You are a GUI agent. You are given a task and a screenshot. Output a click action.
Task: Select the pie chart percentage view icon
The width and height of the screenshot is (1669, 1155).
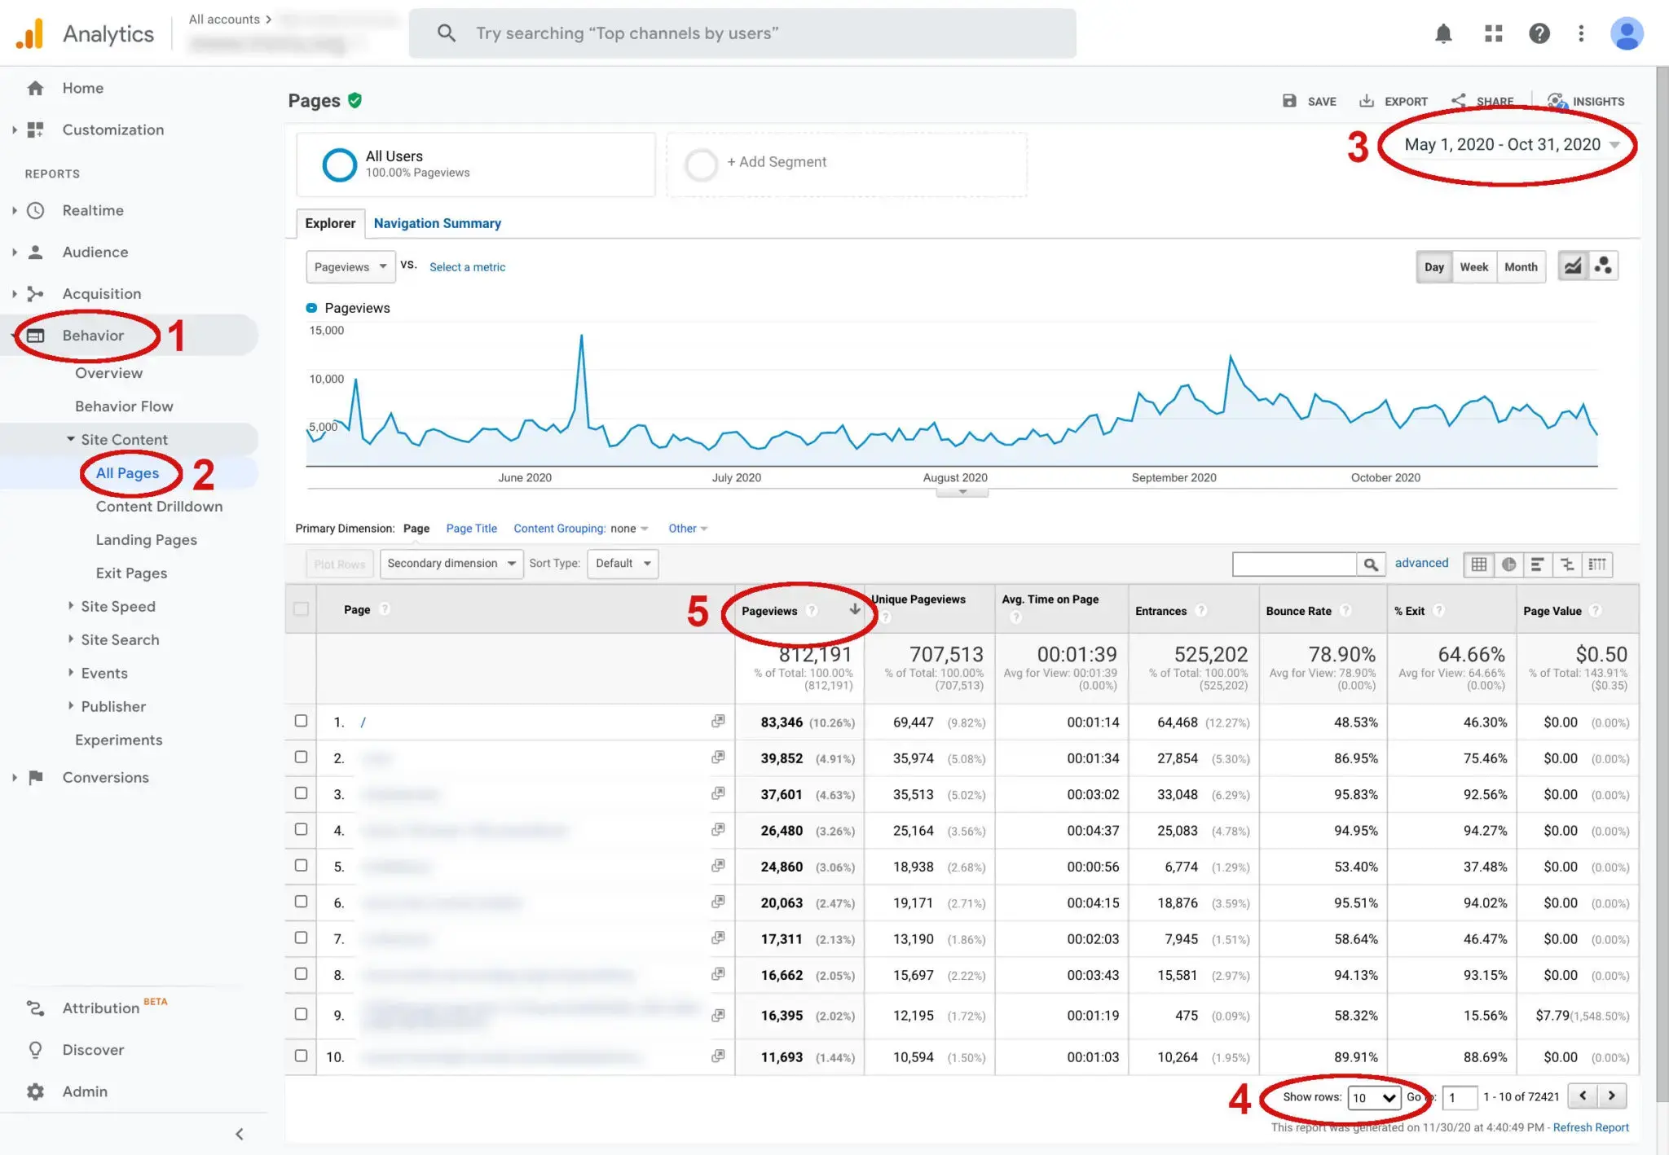click(x=1508, y=564)
